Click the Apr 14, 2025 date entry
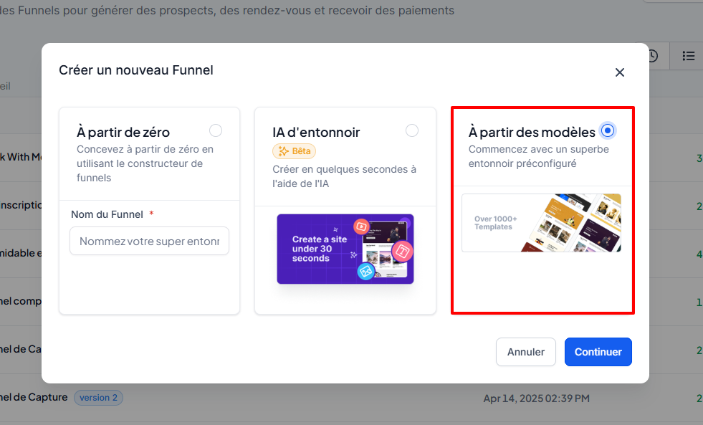The image size is (703, 425). [536, 398]
